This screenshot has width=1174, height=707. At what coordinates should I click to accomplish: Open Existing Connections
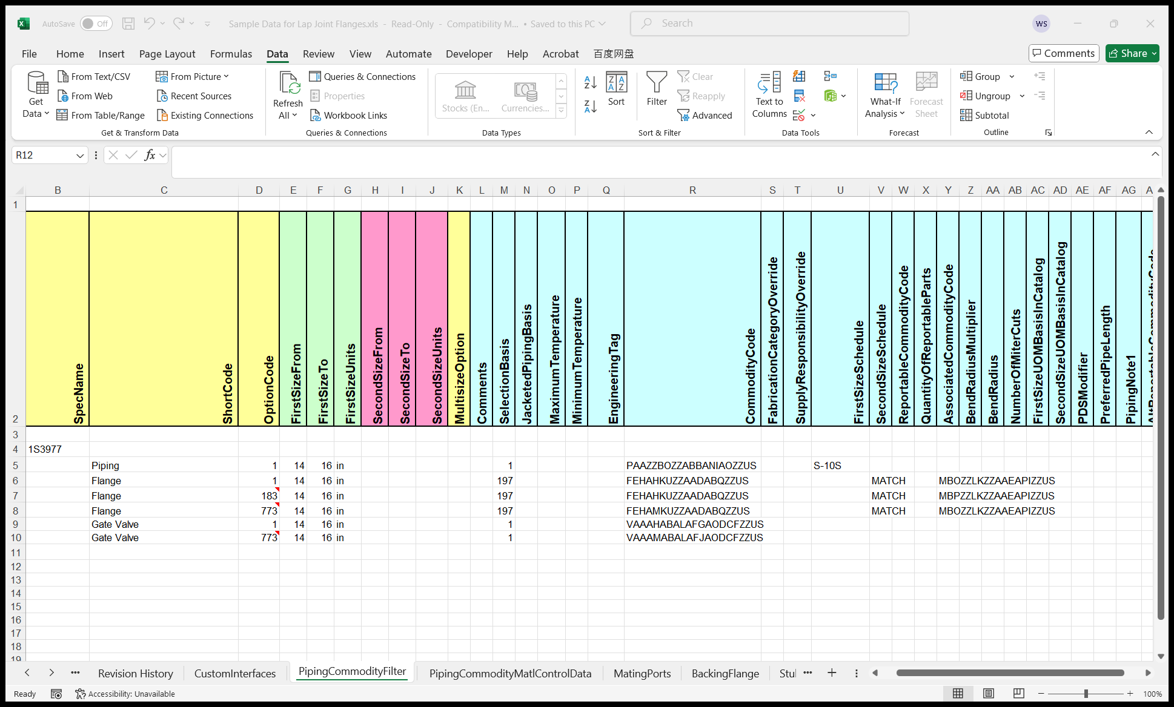point(205,115)
